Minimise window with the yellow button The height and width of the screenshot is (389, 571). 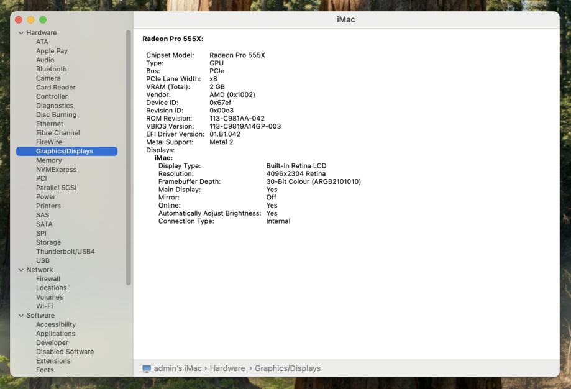point(31,20)
